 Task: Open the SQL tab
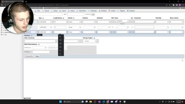click(x=37, y=11)
